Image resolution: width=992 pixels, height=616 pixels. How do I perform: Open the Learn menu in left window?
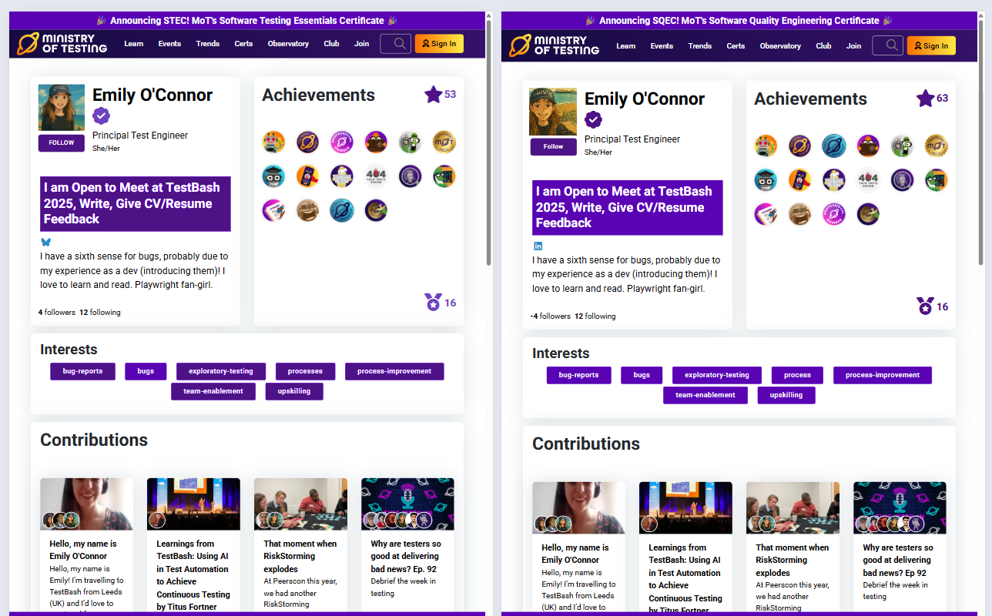pyautogui.click(x=134, y=44)
